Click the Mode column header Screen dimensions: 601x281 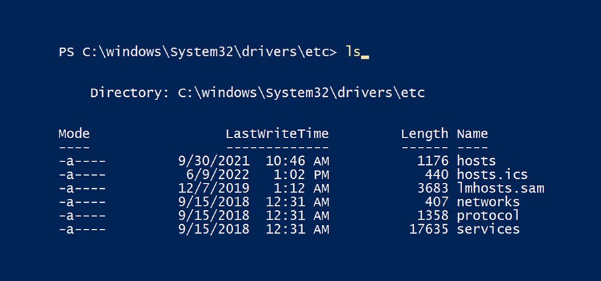(x=73, y=133)
